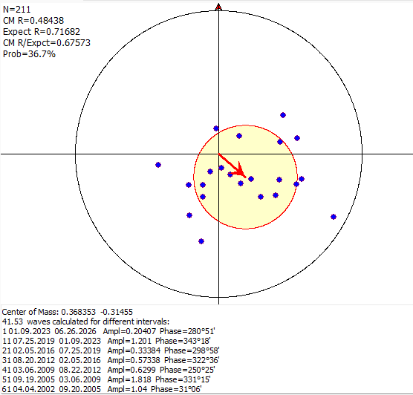
Task: Select interval row 11 with Ampl=1.201
Action: (106, 341)
